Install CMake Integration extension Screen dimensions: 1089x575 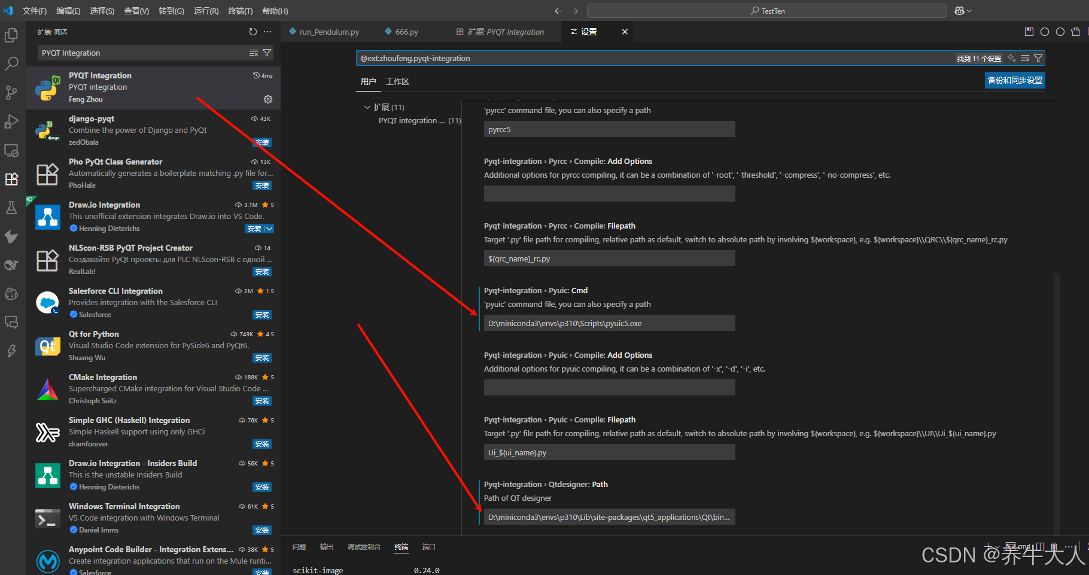(262, 401)
